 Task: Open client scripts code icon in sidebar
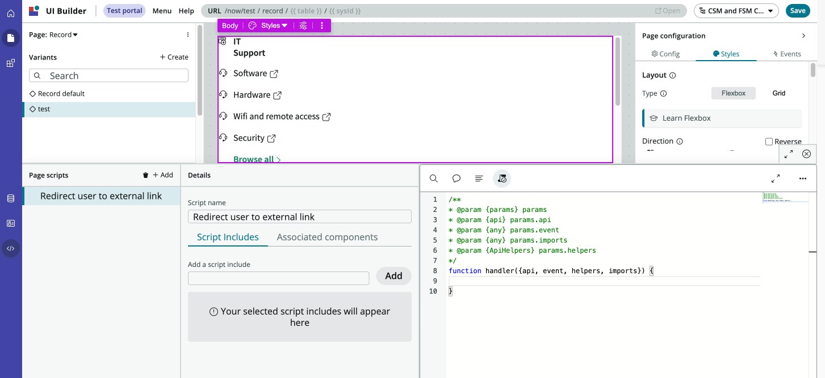pos(11,248)
